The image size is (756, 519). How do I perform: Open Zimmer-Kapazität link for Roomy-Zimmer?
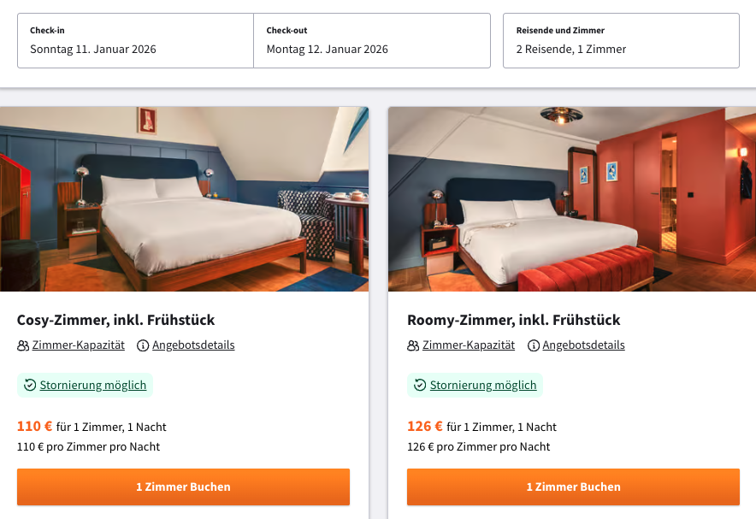(x=469, y=345)
